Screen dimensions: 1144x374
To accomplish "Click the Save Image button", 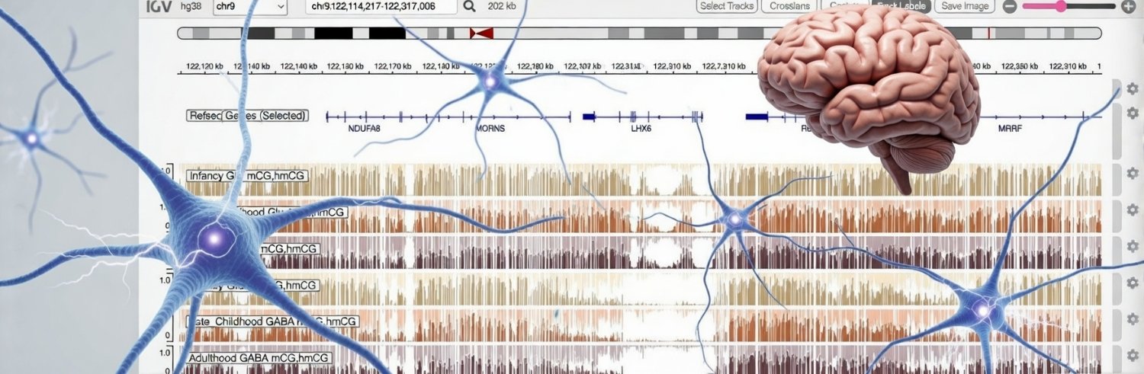I will tap(965, 6).
